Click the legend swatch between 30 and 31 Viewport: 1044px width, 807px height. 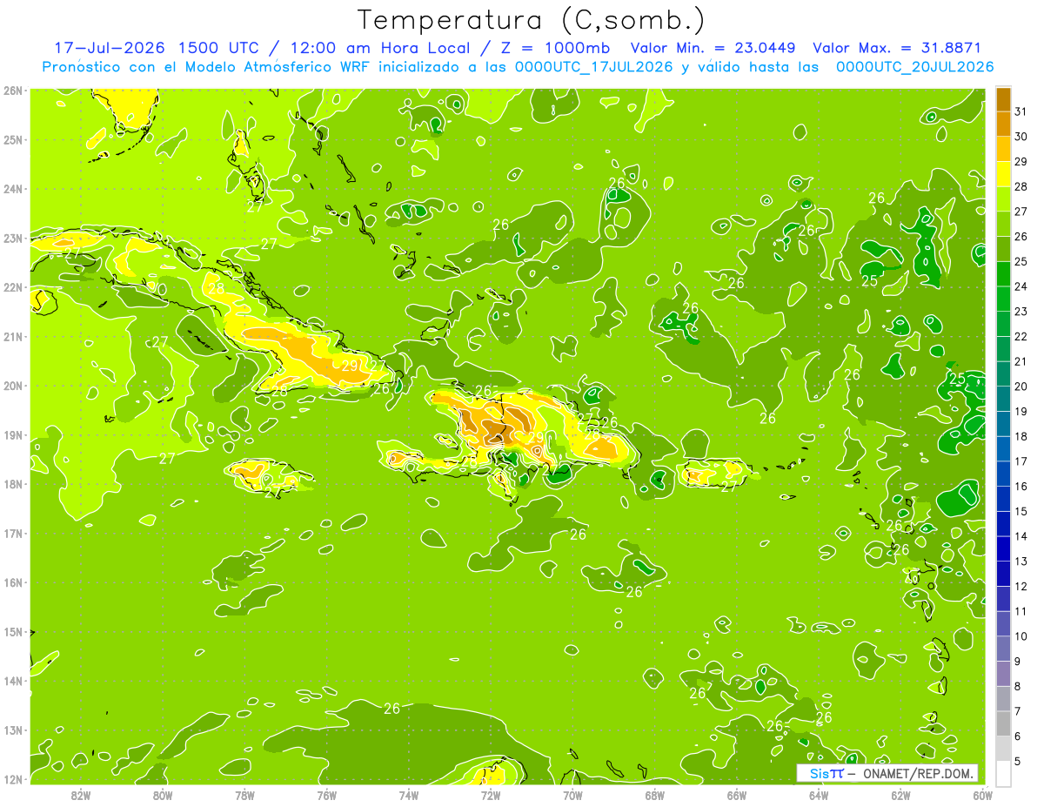point(1004,123)
